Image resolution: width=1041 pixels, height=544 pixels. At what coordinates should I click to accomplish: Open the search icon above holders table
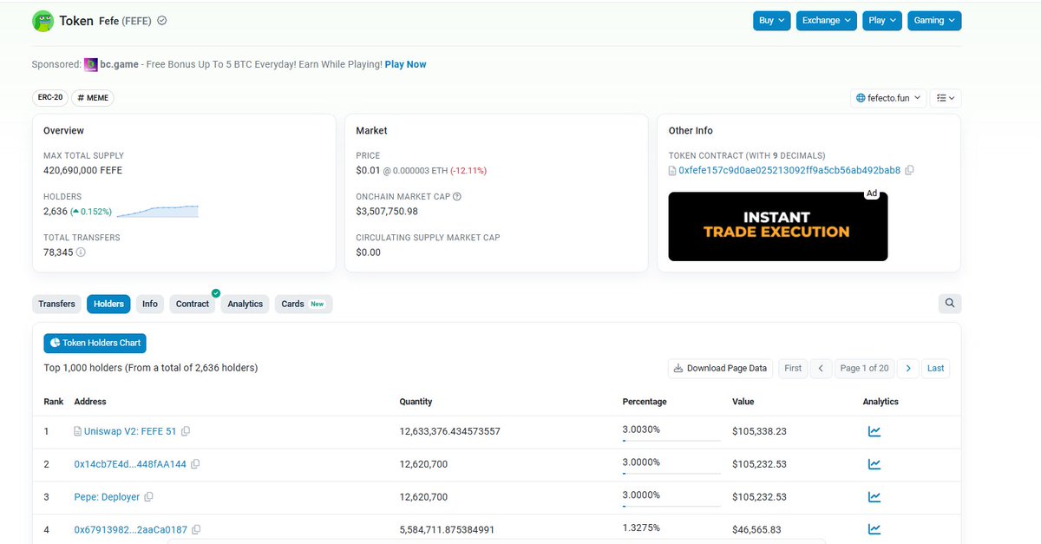pyautogui.click(x=950, y=304)
